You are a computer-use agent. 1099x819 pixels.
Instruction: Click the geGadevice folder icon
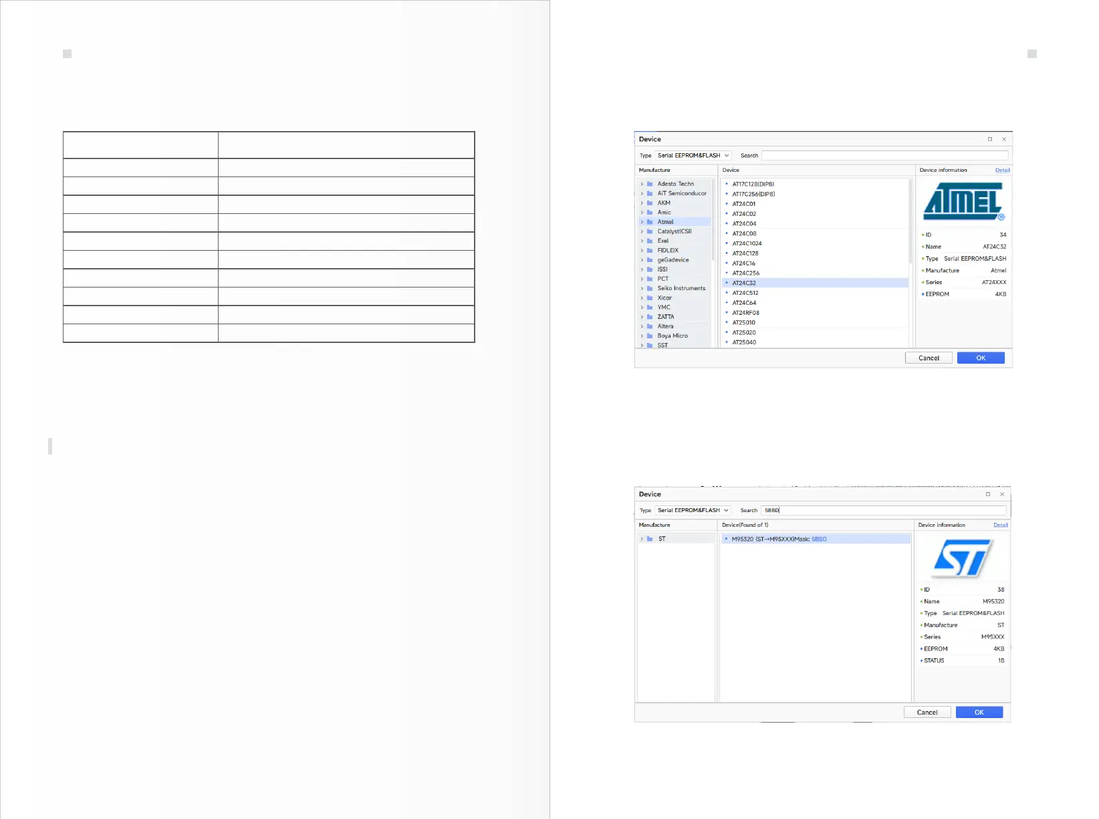click(649, 260)
